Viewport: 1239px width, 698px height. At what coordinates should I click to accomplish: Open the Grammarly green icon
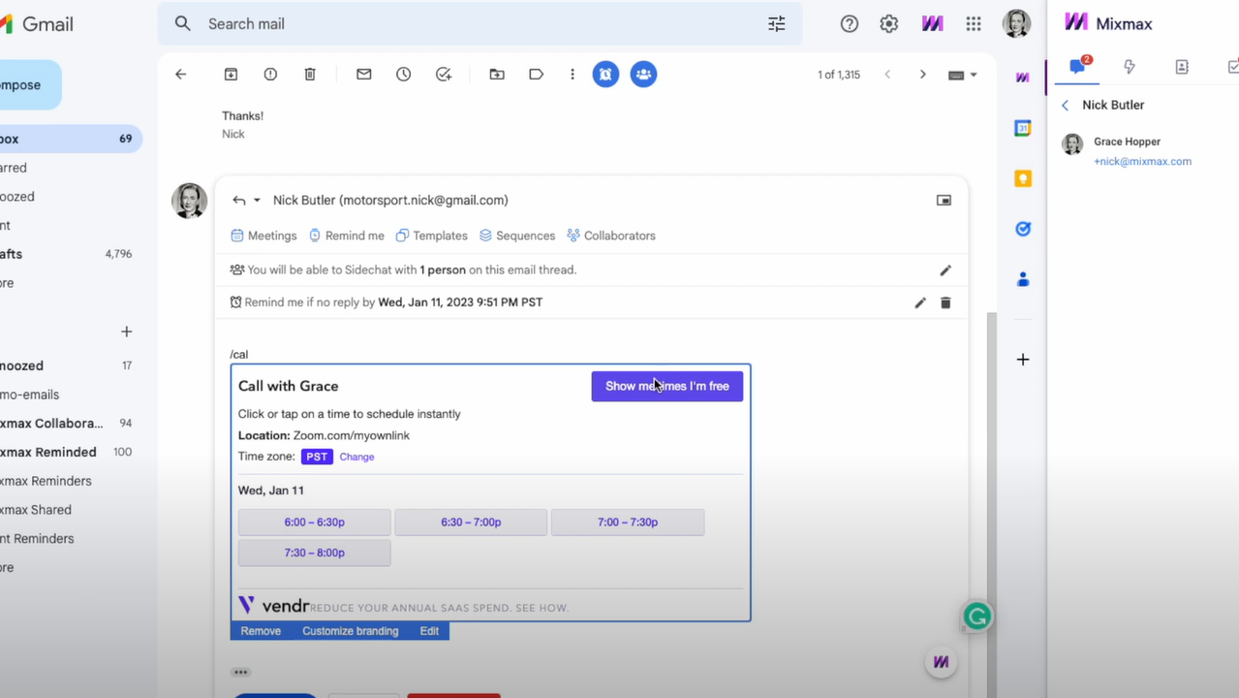coord(977,617)
